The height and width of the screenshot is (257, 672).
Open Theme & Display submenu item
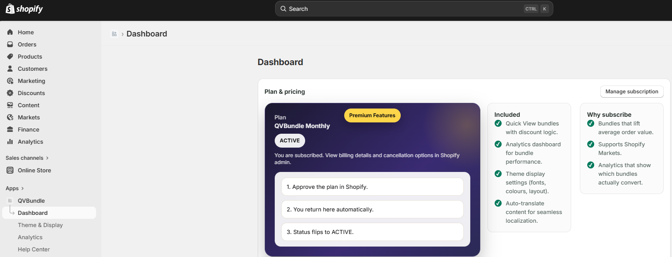[40, 225]
